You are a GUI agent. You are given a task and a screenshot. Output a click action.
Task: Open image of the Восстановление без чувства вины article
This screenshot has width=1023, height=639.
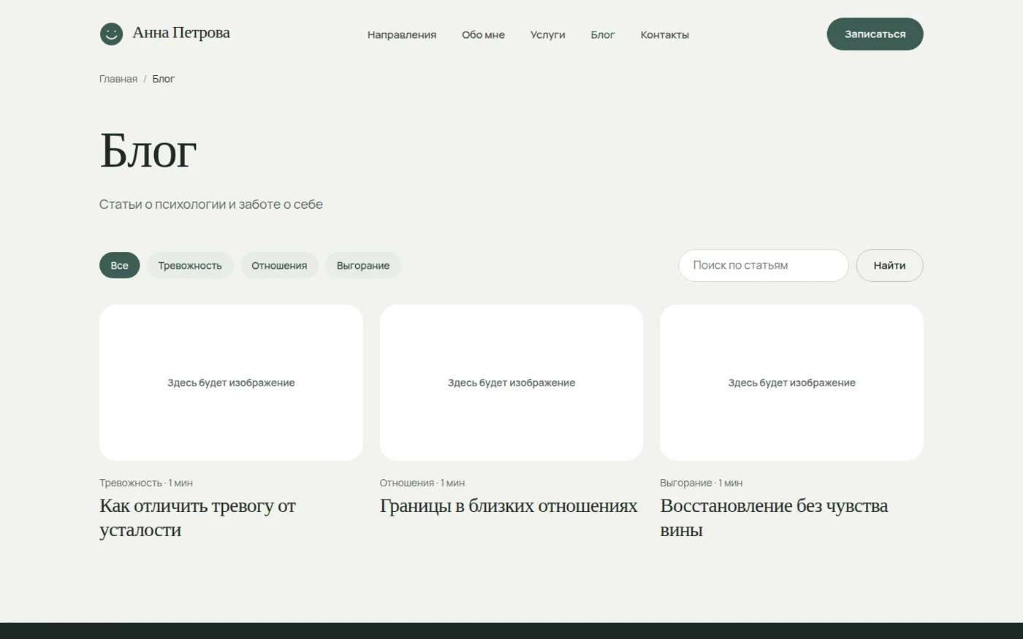point(791,383)
